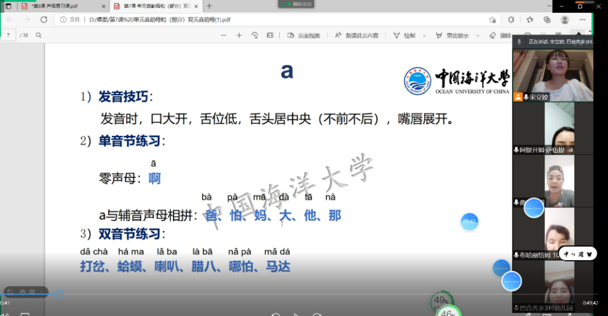The image size is (608, 316).
Task: Click the heading 发音技巧 in the slide
Action: [123, 97]
